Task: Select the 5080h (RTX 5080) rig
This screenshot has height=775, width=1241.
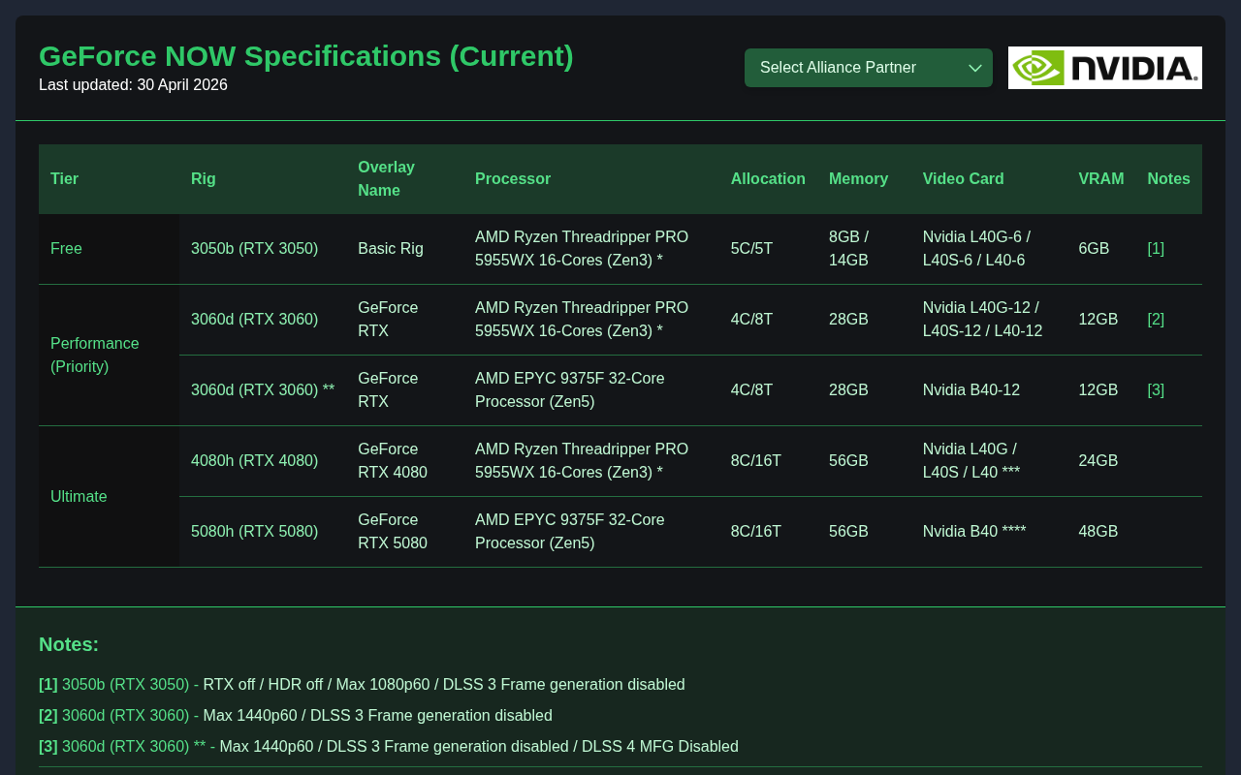Action: pos(254,532)
